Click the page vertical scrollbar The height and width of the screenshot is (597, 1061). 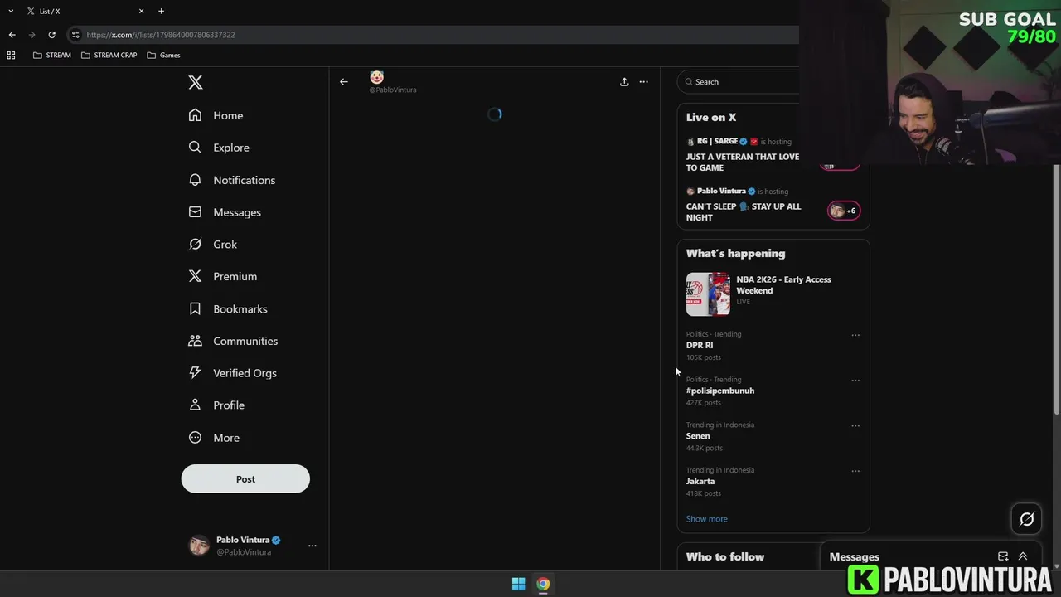point(1056,290)
